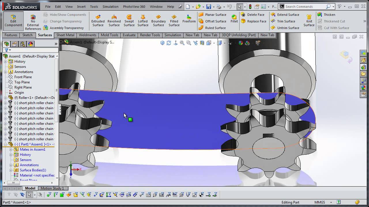Click MMGS units in status bar
The height and width of the screenshot is (207, 369).
[320, 202]
